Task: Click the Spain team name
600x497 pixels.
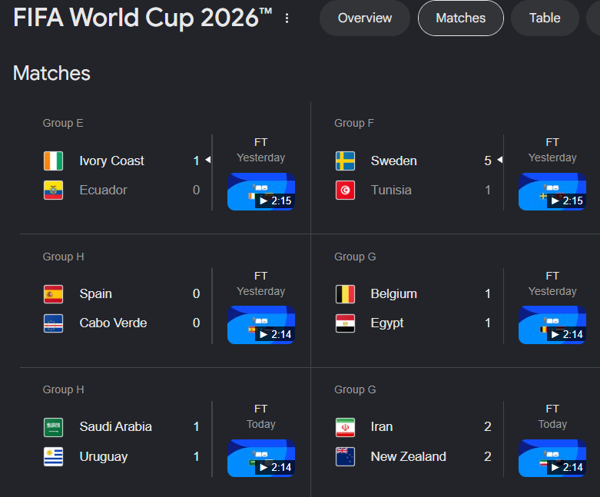Action: click(x=96, y=294)
